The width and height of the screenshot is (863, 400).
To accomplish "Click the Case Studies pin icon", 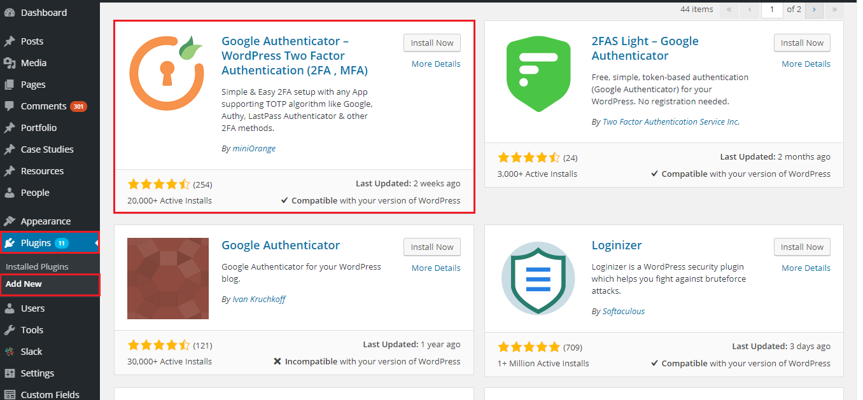I will coord(10,149).
